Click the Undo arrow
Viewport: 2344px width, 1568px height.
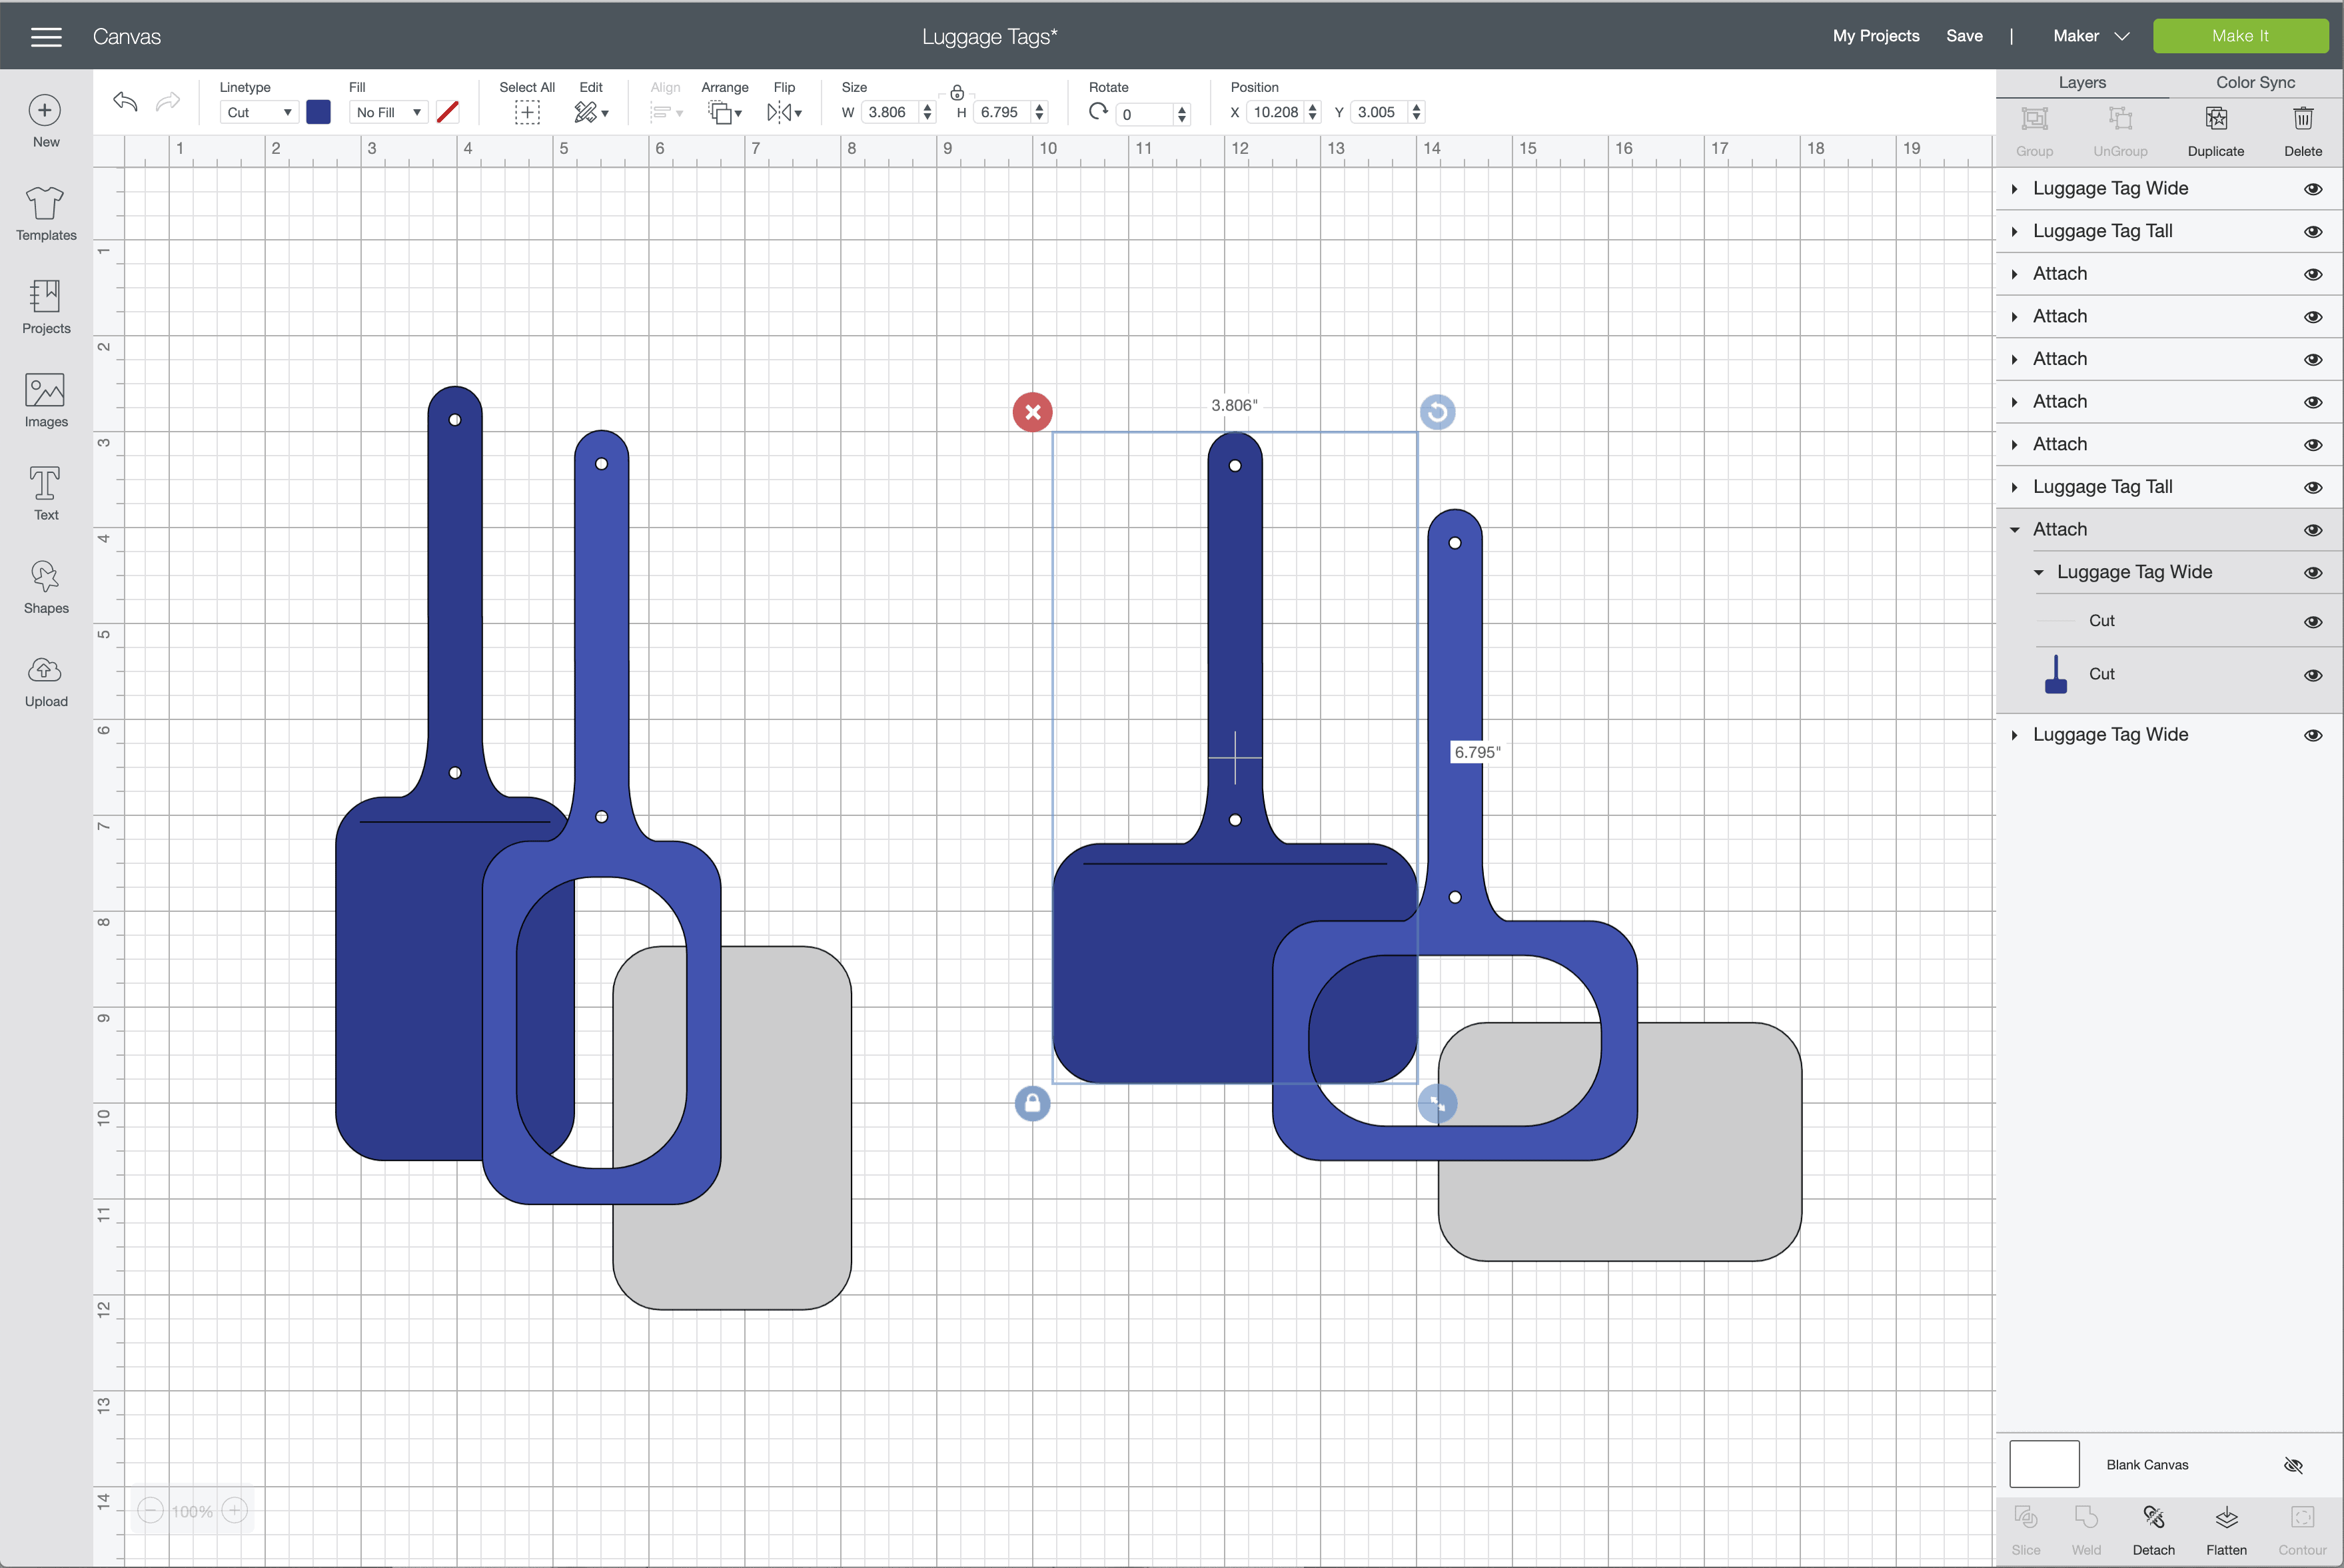125,102
